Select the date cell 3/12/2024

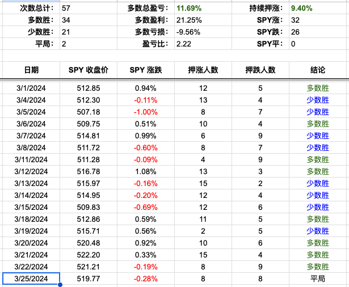31,171
